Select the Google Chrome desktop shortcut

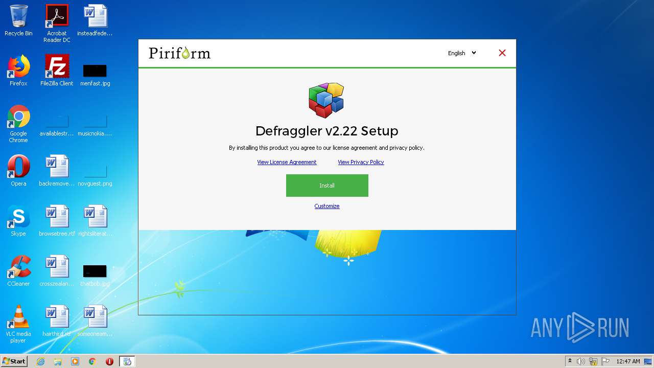(x=18, y=124)
